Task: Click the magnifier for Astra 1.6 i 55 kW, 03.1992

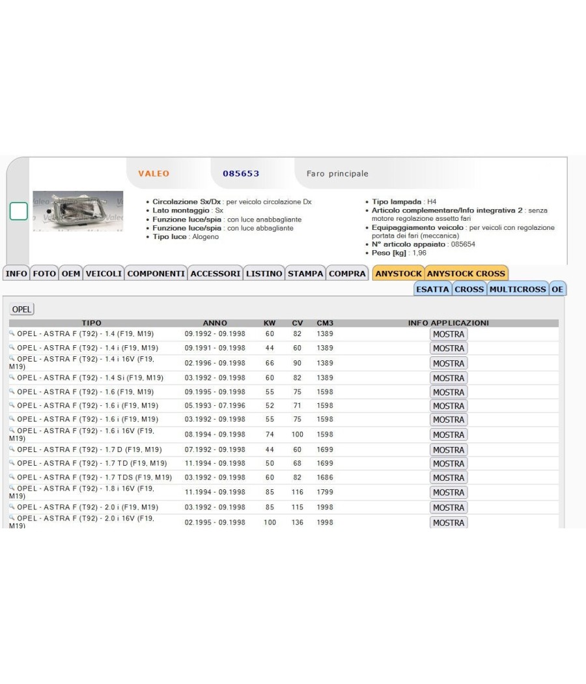Action: point(12,418)
